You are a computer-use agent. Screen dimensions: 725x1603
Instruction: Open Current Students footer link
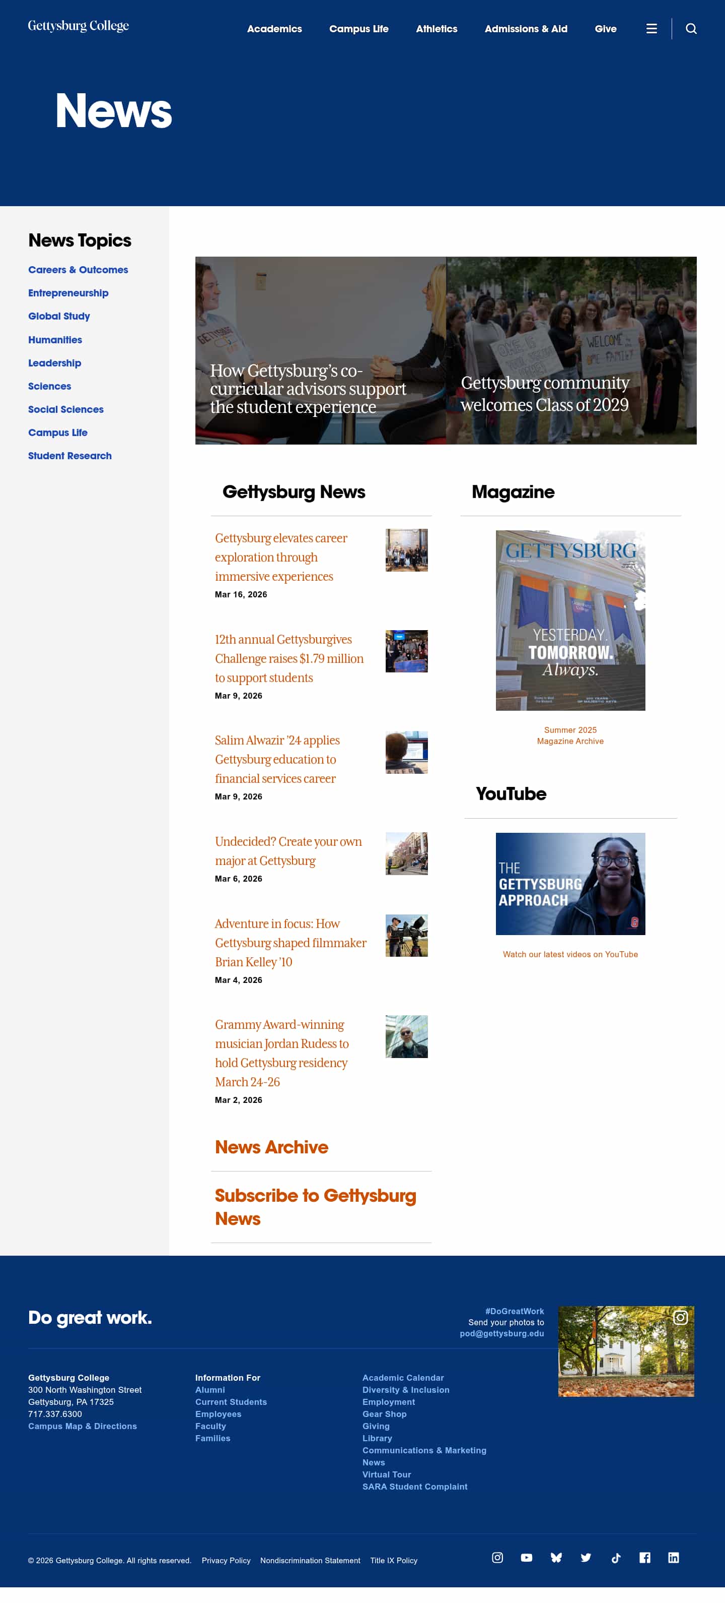tap(231, 1402)
